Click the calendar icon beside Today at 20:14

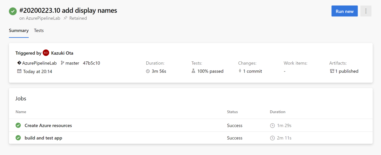coord(19,71)
